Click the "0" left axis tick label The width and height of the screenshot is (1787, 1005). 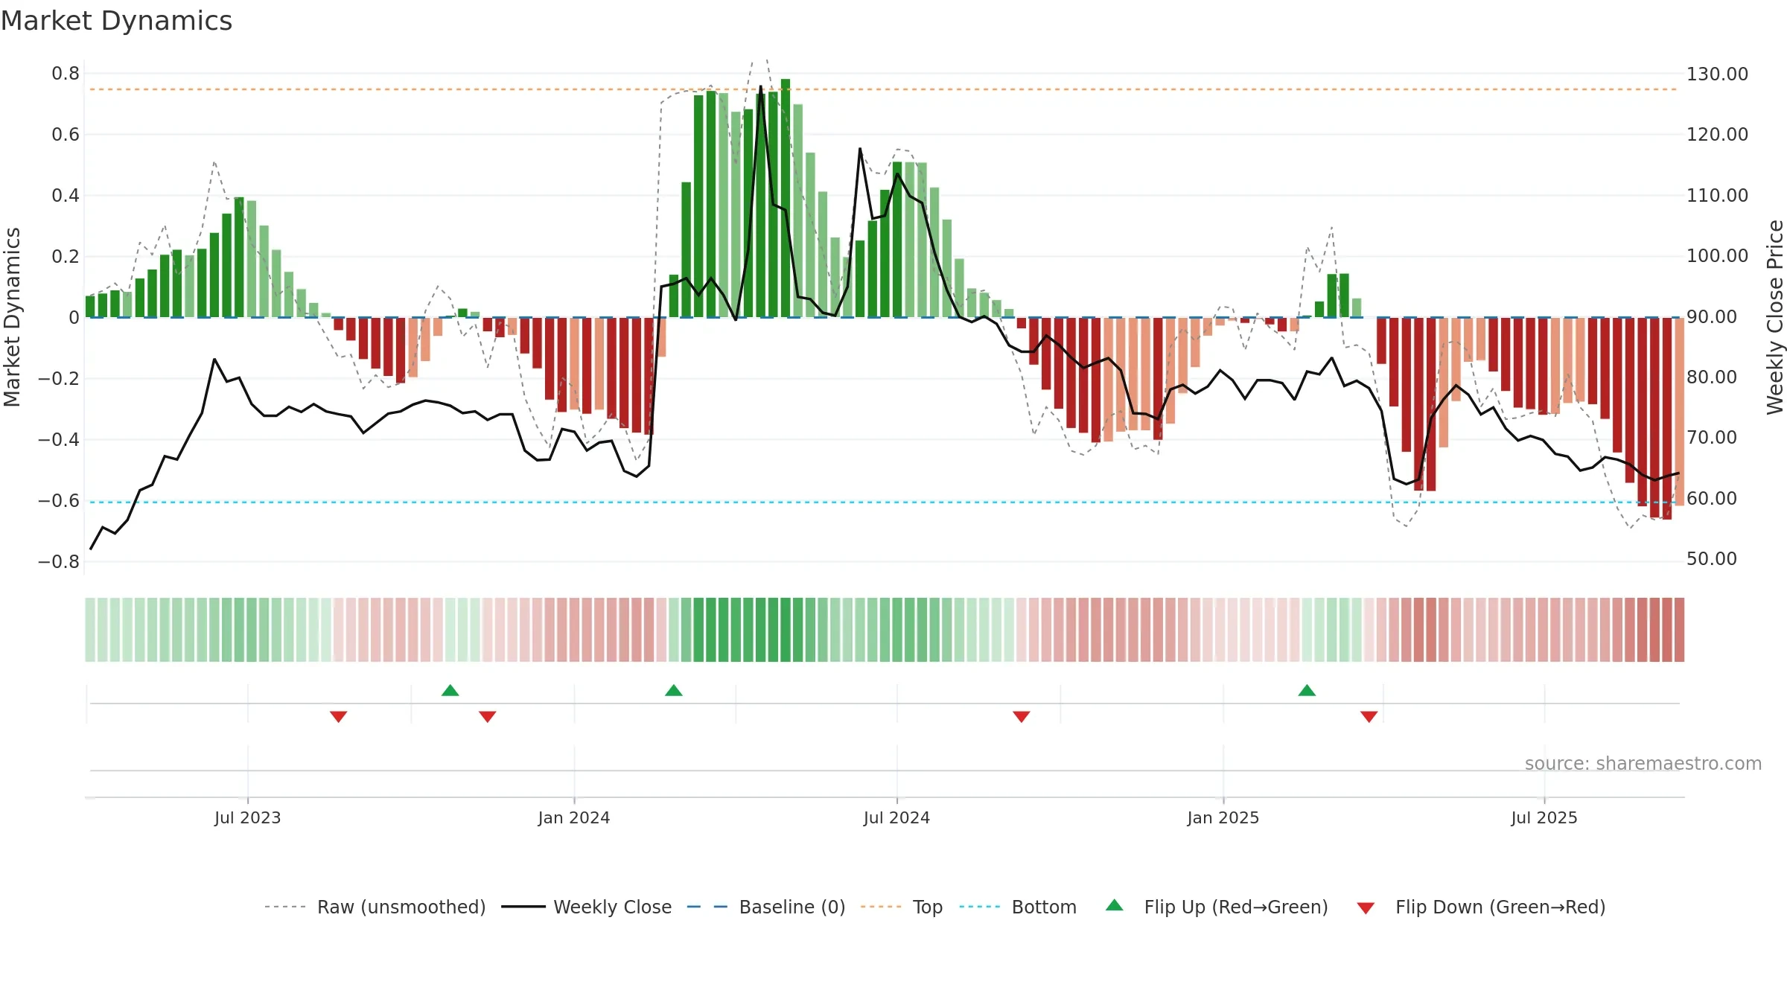[x=74, y=318]
